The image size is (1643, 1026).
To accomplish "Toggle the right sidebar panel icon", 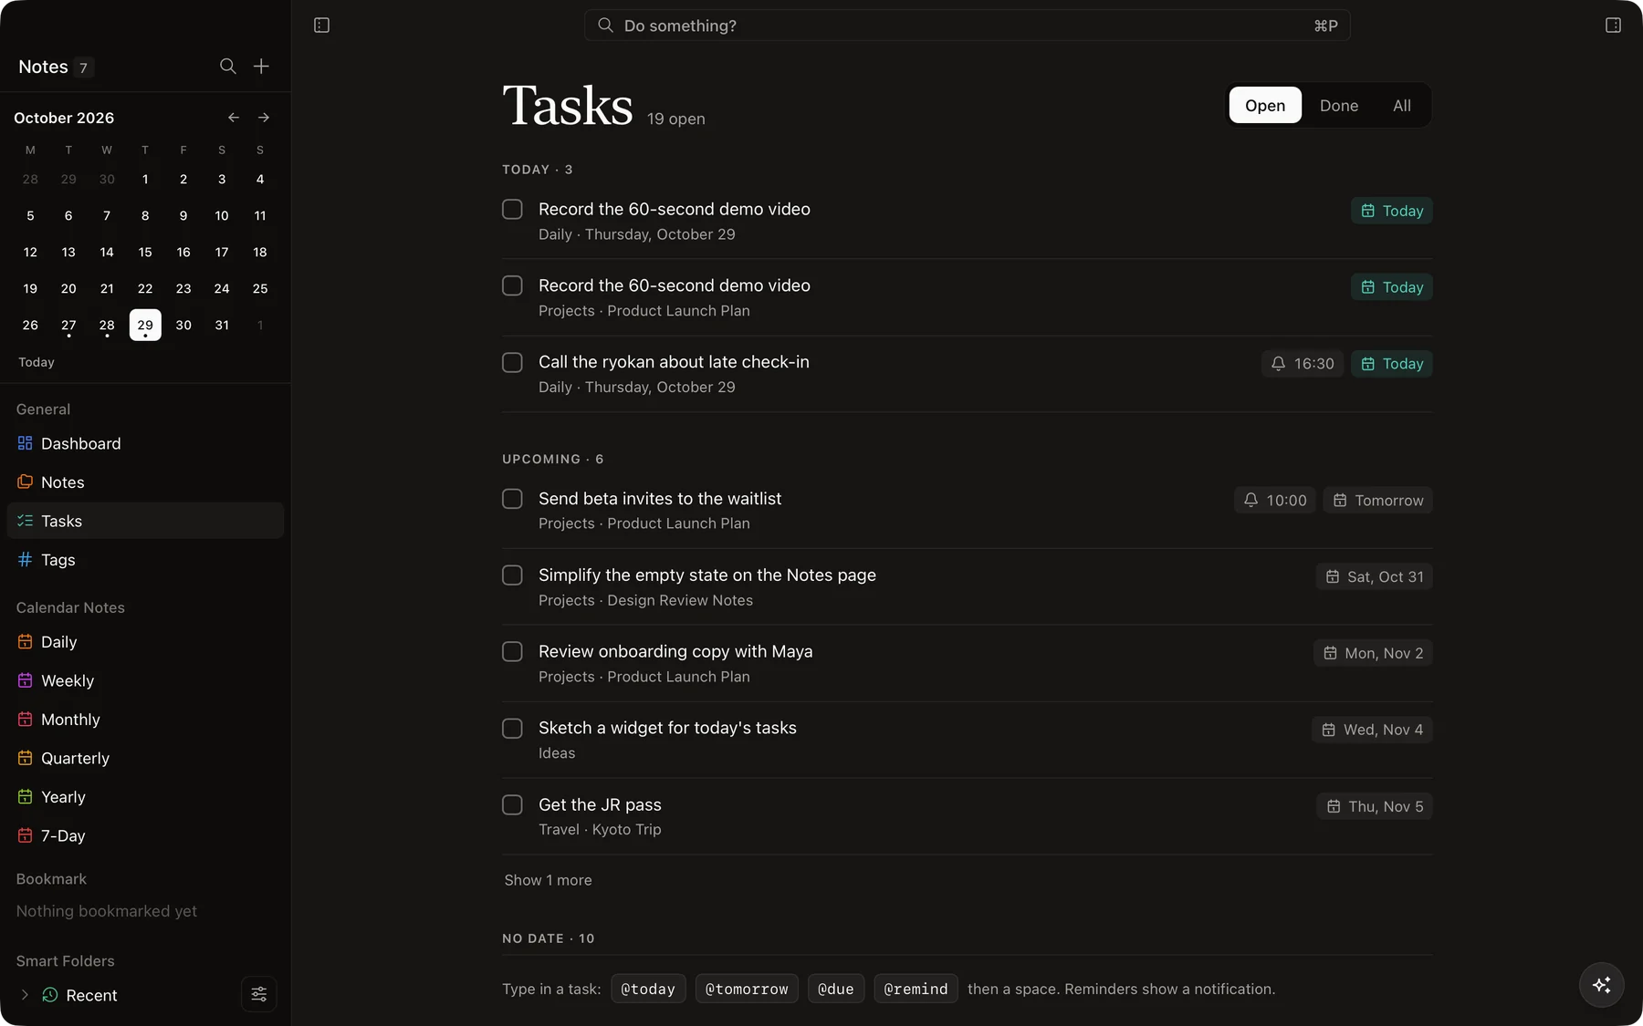I will point(1613,26).
